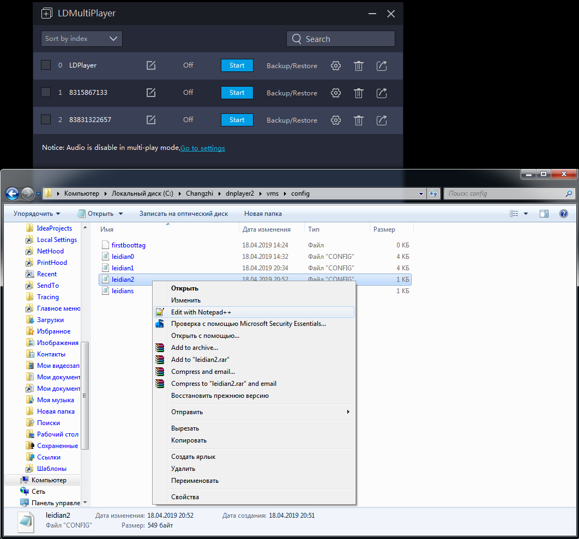Go back in Explorer with the blue arrow

coord(12,193)
